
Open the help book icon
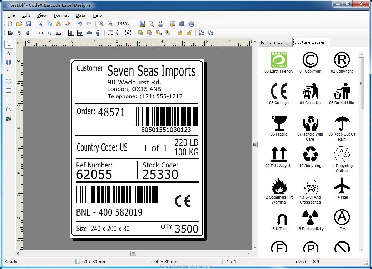[x=191, y=24]
